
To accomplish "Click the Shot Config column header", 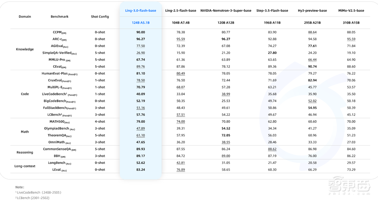I will (x=100, y=17).
